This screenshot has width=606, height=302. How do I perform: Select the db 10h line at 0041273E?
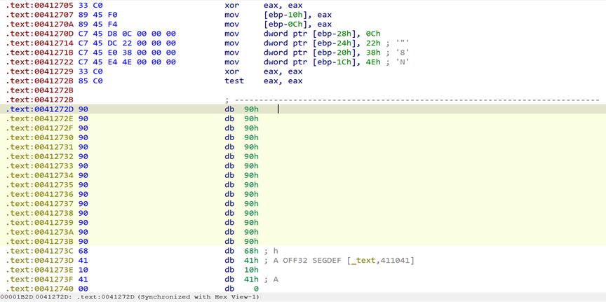pos(303,270)
